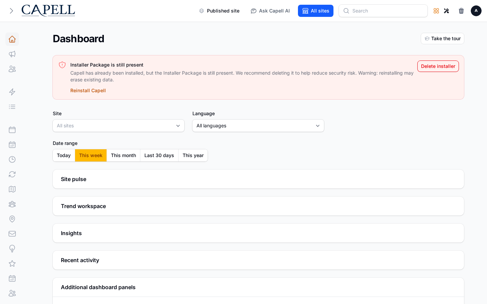Click the circular sync arrows sidebar icon
487x304 pixels.
(x=12, y=174)
